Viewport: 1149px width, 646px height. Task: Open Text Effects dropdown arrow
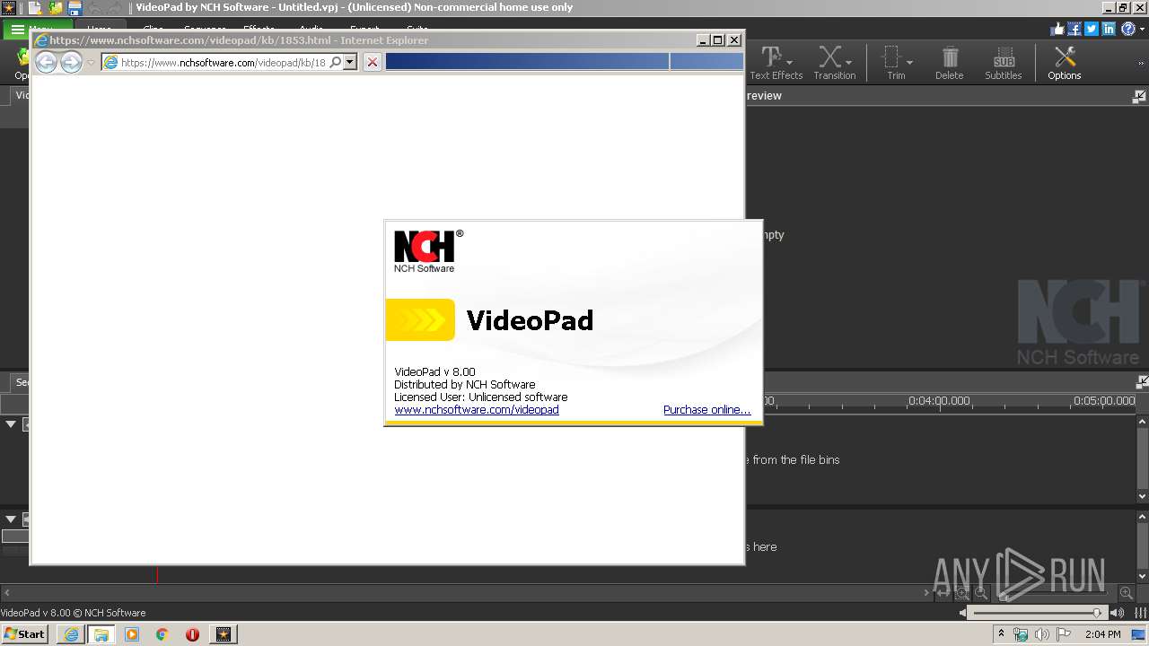tap(789, 63)
